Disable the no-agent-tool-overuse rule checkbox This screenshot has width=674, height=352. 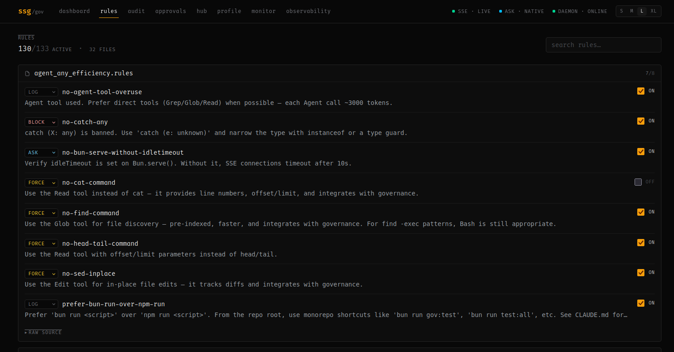point(641,91)
